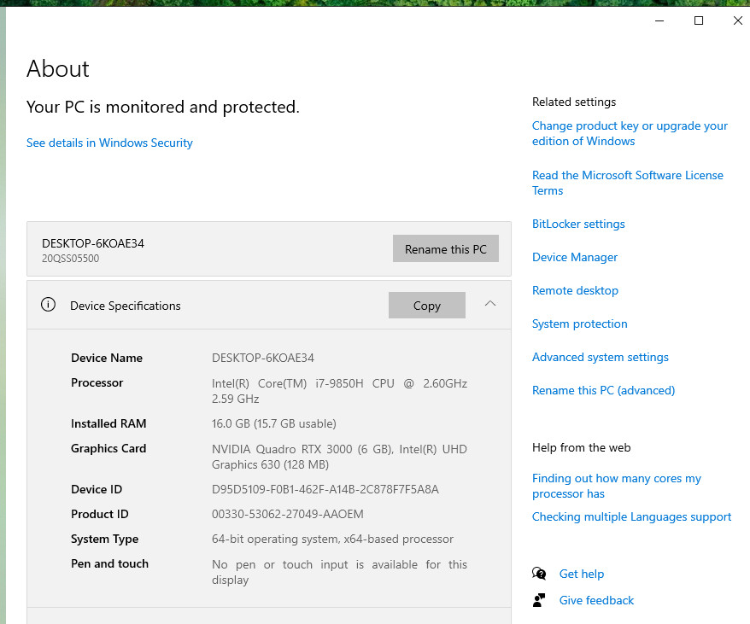The image size is (750, 624).
Task: Open Remote desktop link
Action: [576, 290]
